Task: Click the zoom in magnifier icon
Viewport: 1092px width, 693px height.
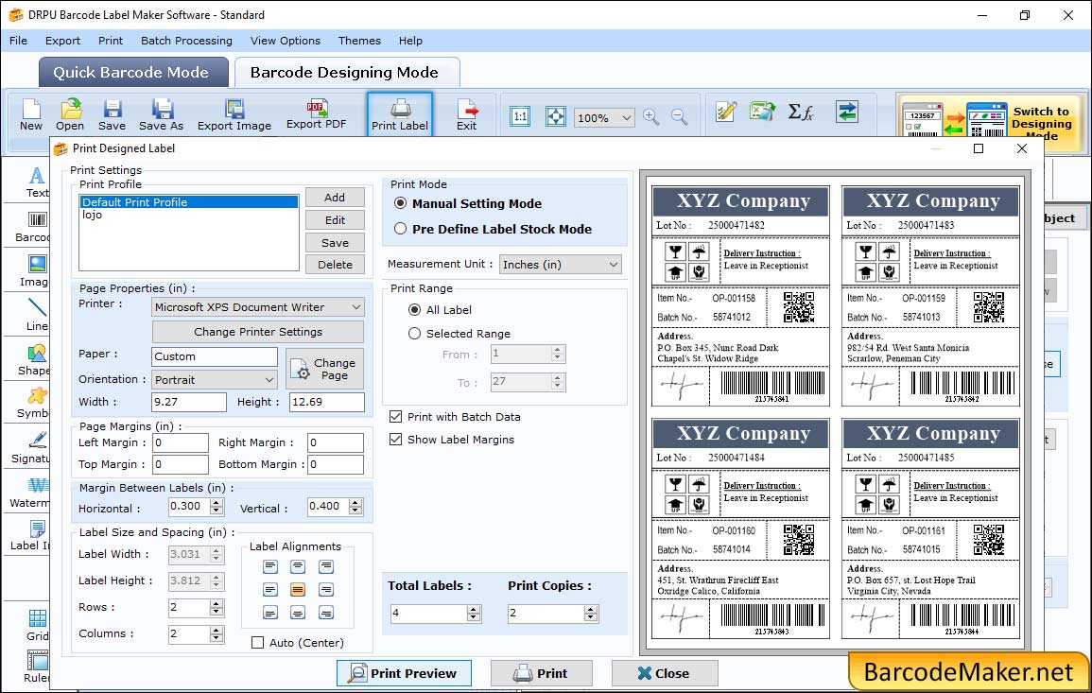Action: (x=651, y=117)
